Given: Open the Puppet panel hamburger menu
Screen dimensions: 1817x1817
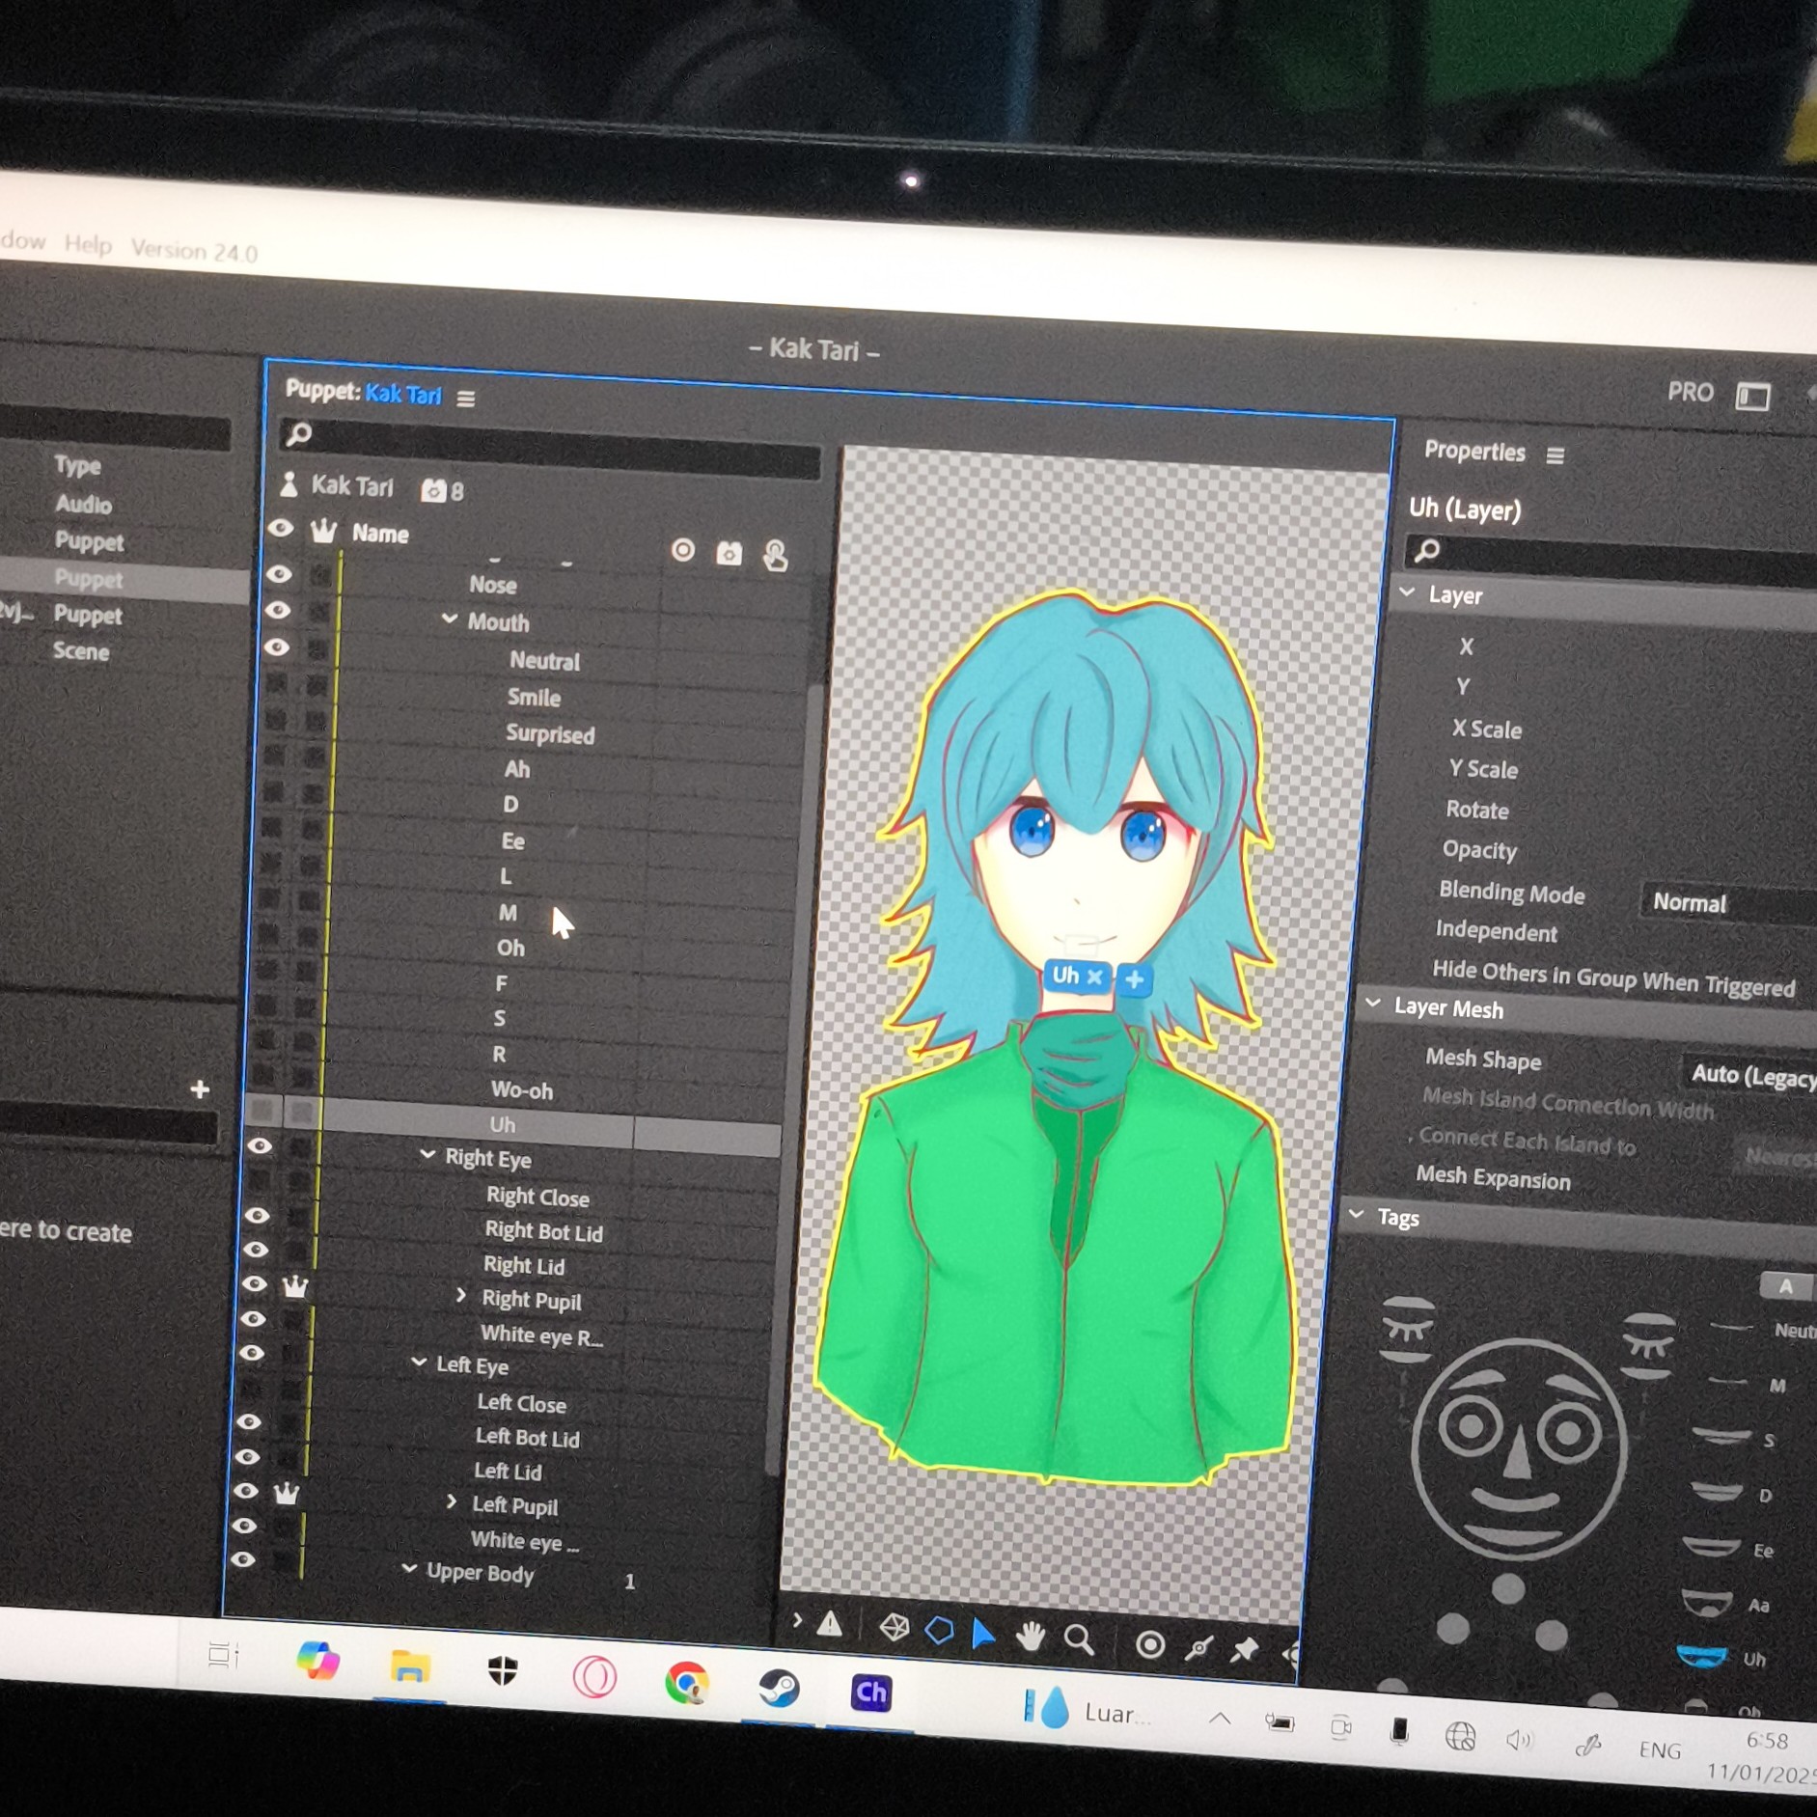Looking at the screenshot, I should tap(466, 399).
